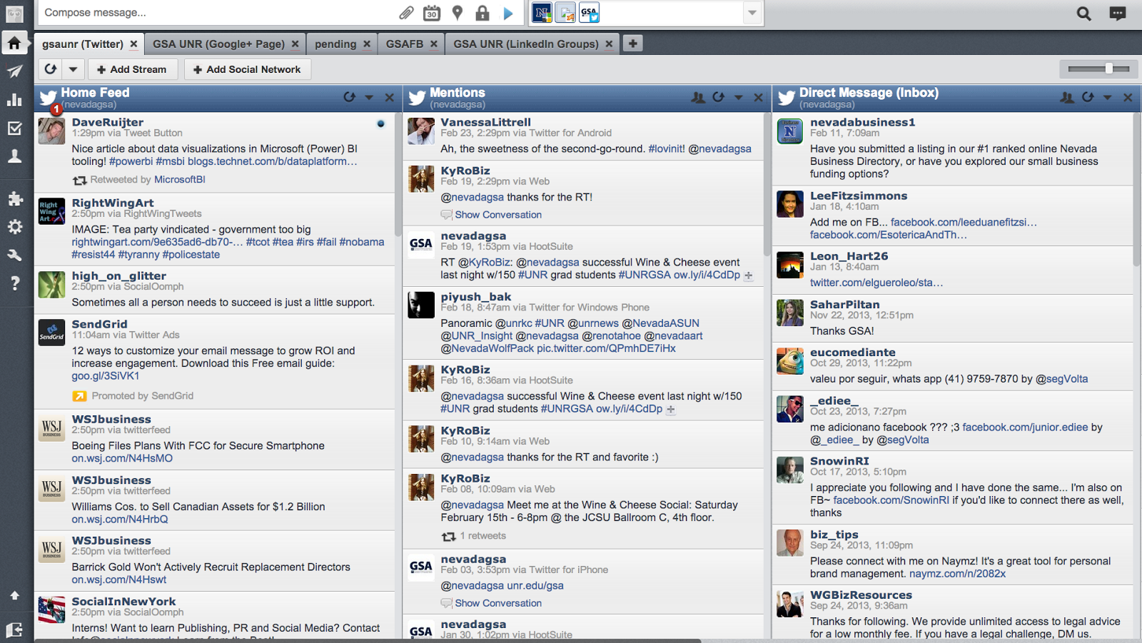Click the new tweet indicator dot on DaveRuijter

[x=380, y=123]
